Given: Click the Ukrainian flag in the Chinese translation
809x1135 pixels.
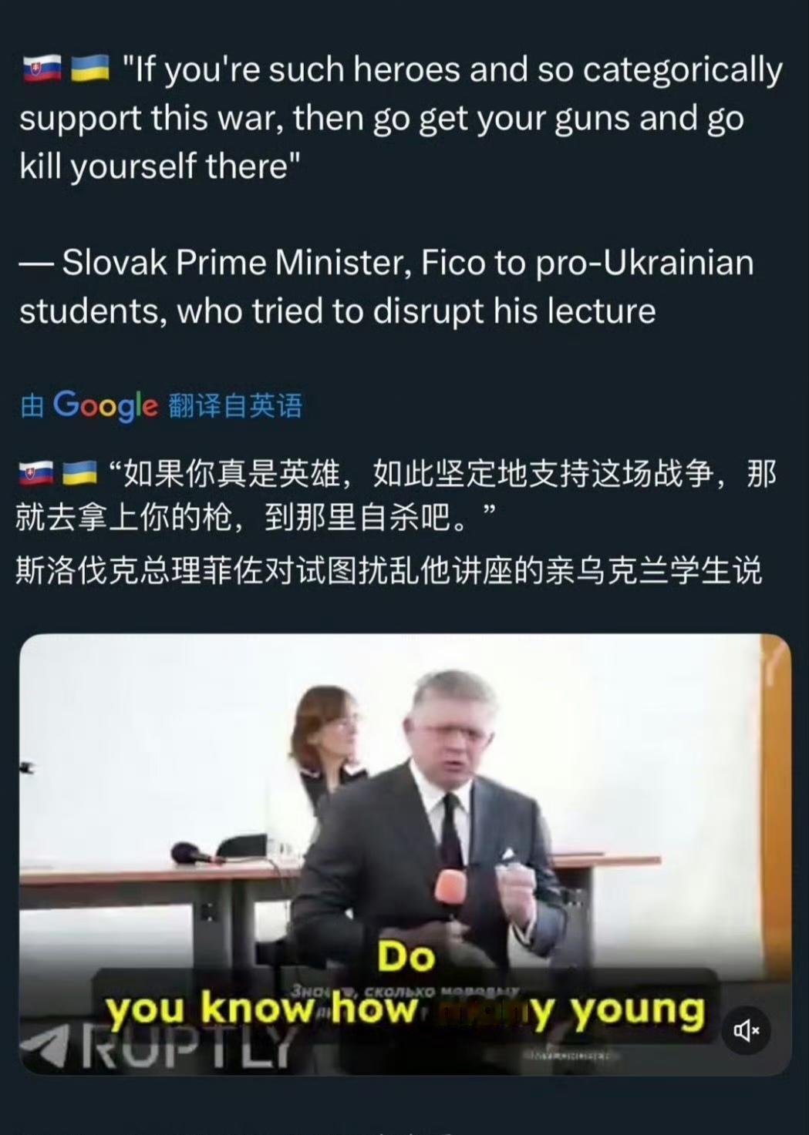Looking at the screenshot, I should (79, 473).
